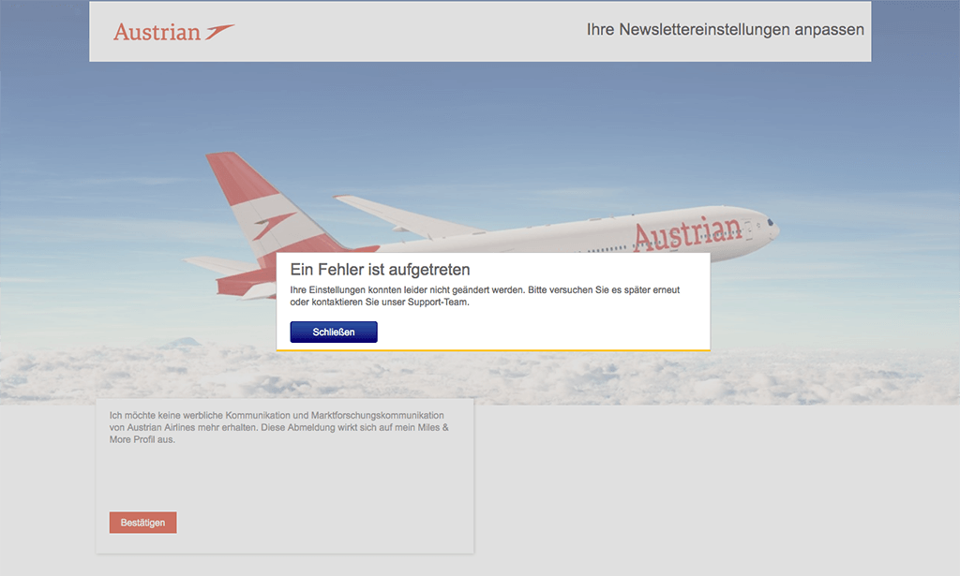Click the airplane's wing
Screen dimensions: 960x576
coord(404,216)
